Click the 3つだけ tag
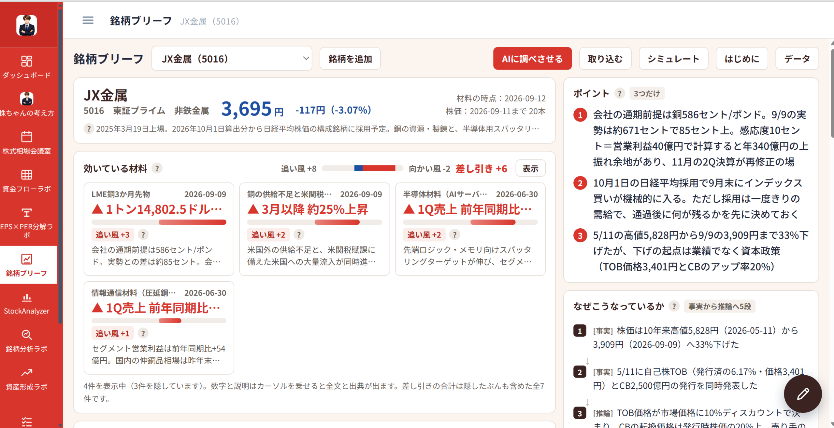834x428 pixels. tap(647, 94)
